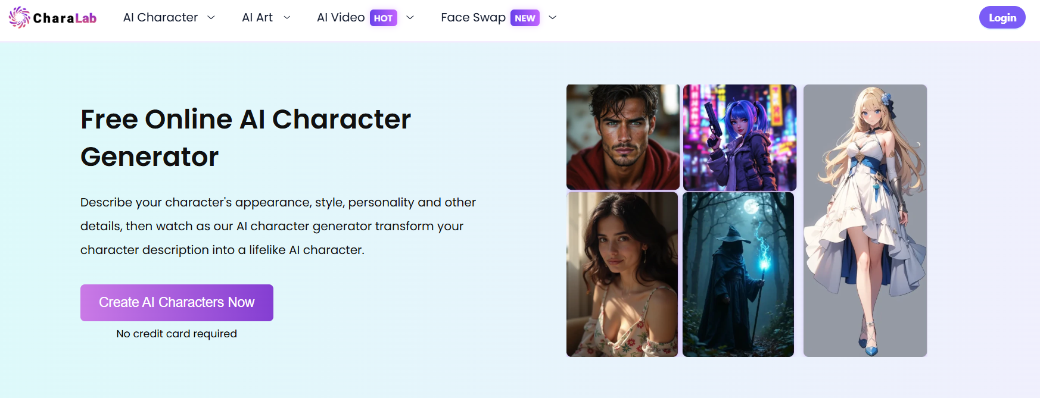Click the CharaLab brand name text
The height and width of the screenshot is (398, 1040).
[65, 18]
